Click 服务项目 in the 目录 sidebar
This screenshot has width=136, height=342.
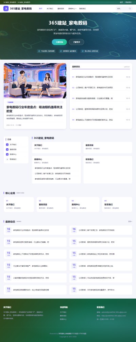pyautogui.click(x=13, y=150)
